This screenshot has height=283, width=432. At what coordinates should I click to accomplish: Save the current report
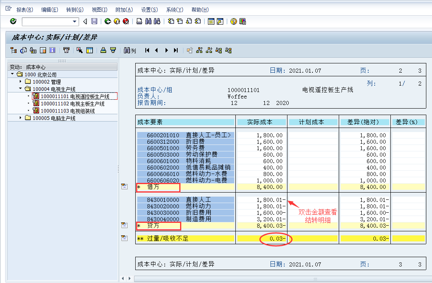pyautogui.click(x=94, y=21)
